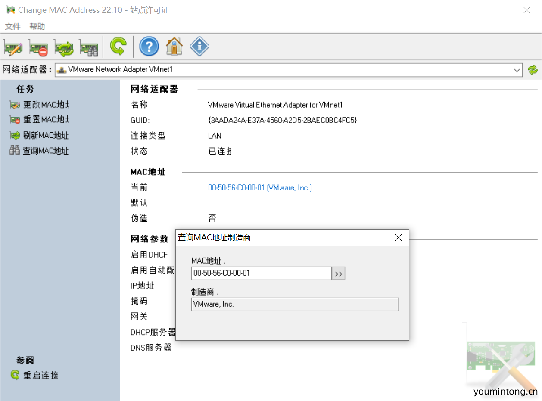Click the current MAC address link 00-50-56-C0-00-01
The width and height of the screenshot is (542, 401).
coord(260,188)
